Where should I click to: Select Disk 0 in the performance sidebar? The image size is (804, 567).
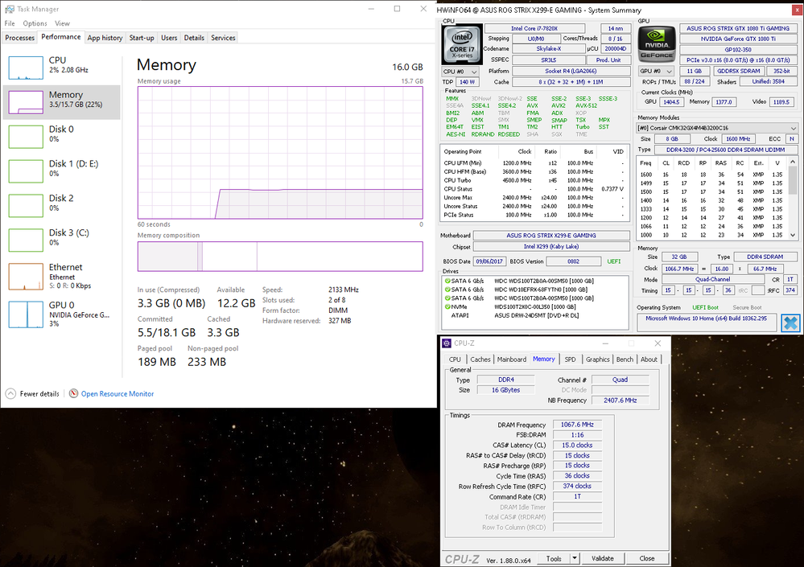(x=62, y=136)
